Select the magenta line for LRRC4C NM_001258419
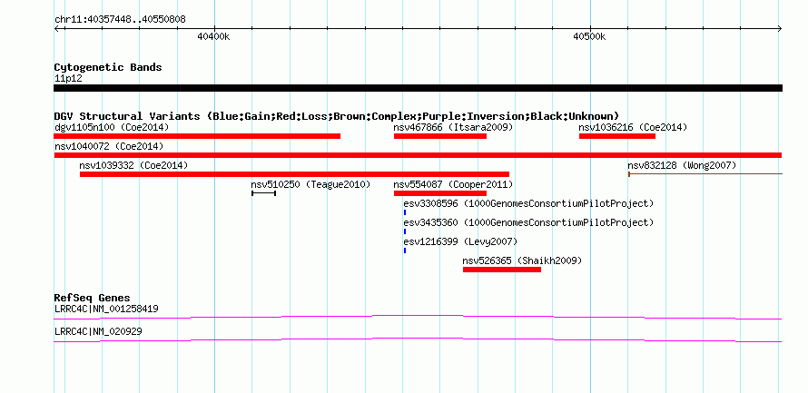808x393 pixels. [x=418, y=318]
